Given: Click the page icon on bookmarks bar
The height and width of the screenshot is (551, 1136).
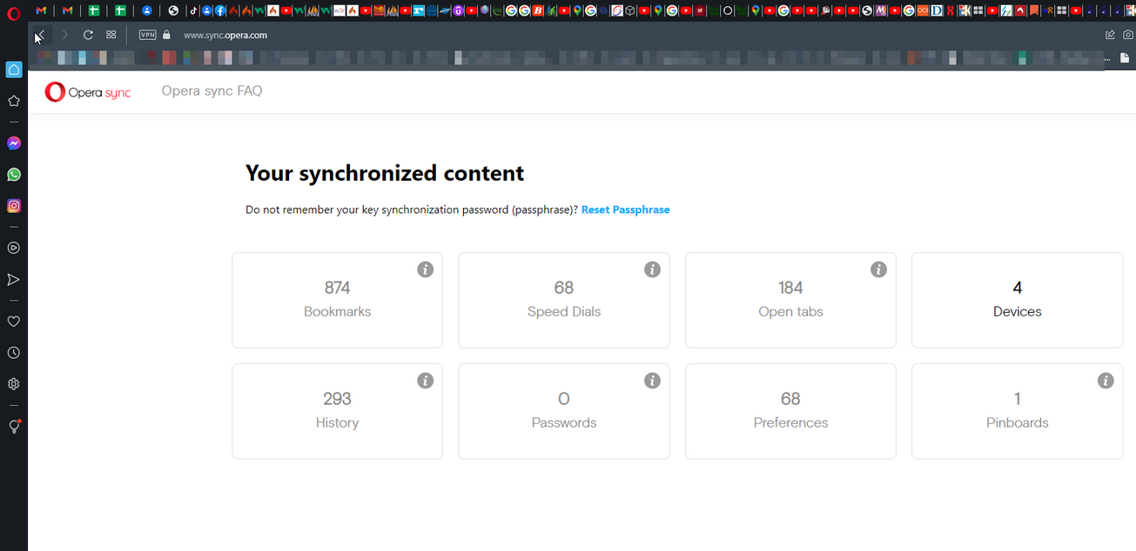Looking at the screenshot, I should click(1125, 58).
